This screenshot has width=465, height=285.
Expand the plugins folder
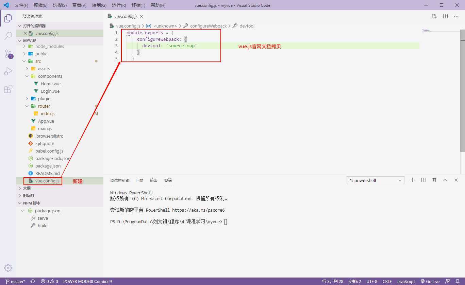[x=27, y=99]
